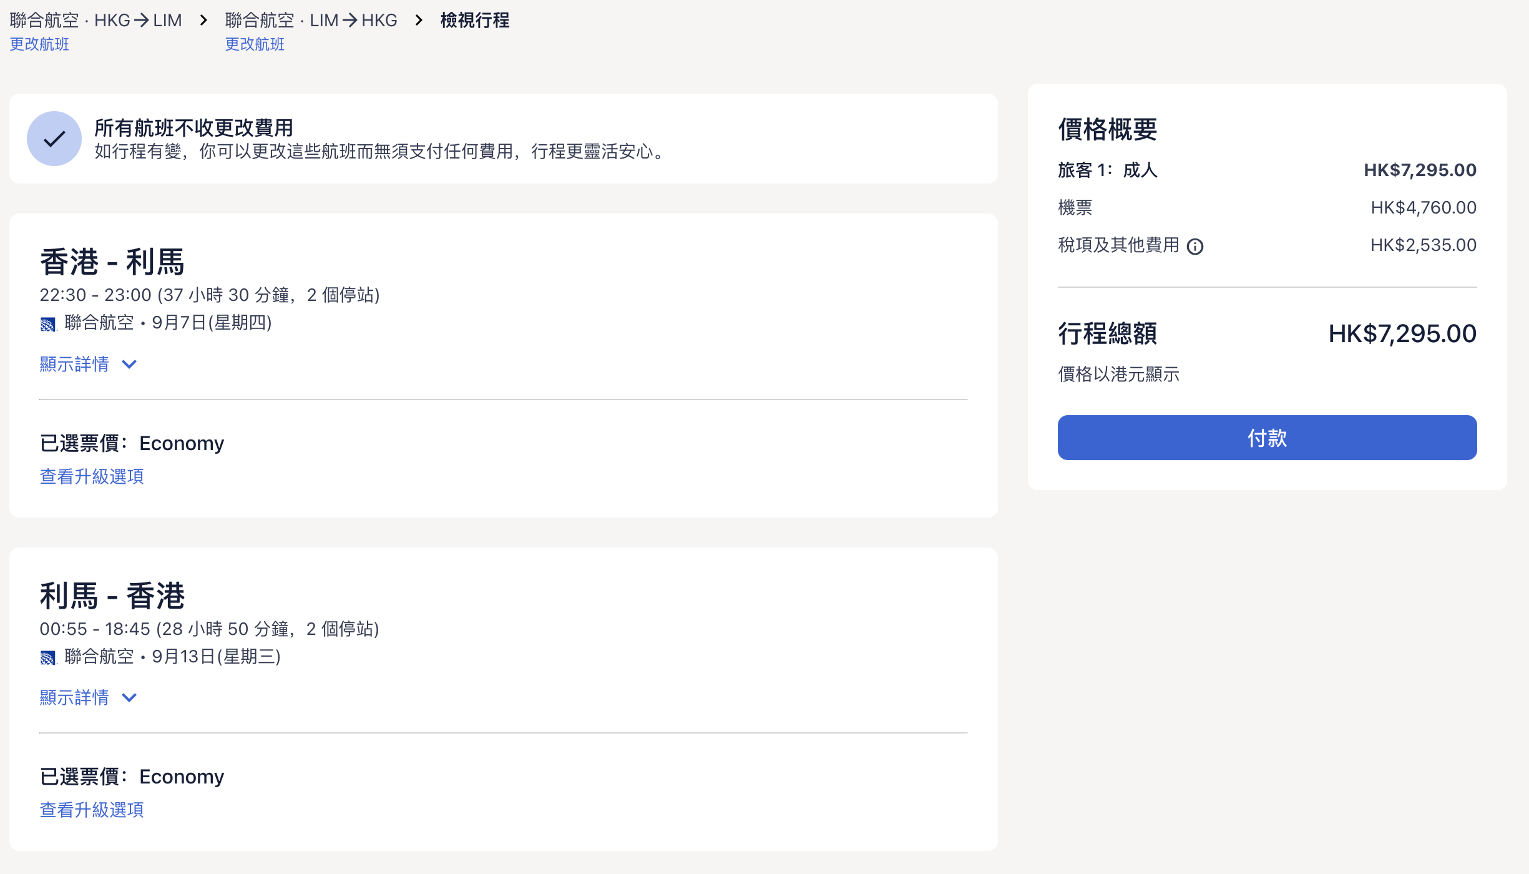Go to the 聯合航空 · LIM→HKG breadcrumb step
Image resolution: width=1529 pixels, height=874 pixels.
click(311, 21)
